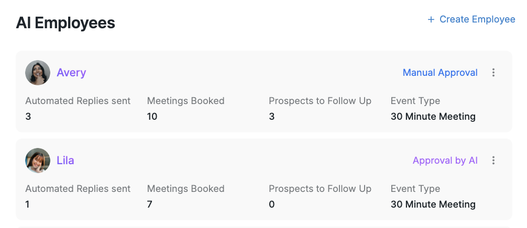The height and width of the screenshot is (228, 527).
Task: Click Avery's profile avatar
Action: point(38,73)
